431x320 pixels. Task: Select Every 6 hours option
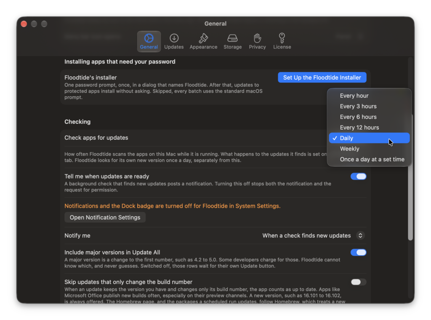[x=369, y=117]
